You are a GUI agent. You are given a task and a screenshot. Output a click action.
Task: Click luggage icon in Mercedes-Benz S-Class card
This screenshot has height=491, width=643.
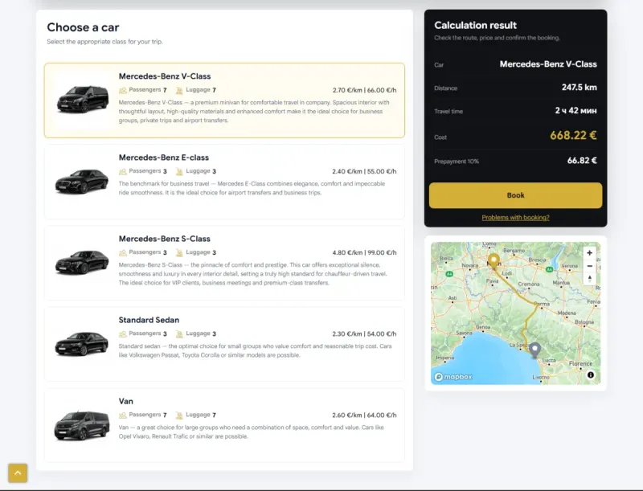coord(179,252)
